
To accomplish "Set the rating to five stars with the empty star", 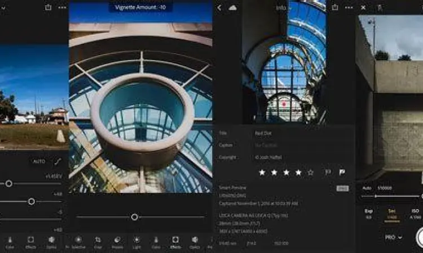I will point(311,173).
